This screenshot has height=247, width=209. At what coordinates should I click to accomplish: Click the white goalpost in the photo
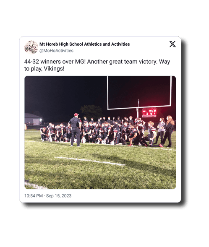139,94
